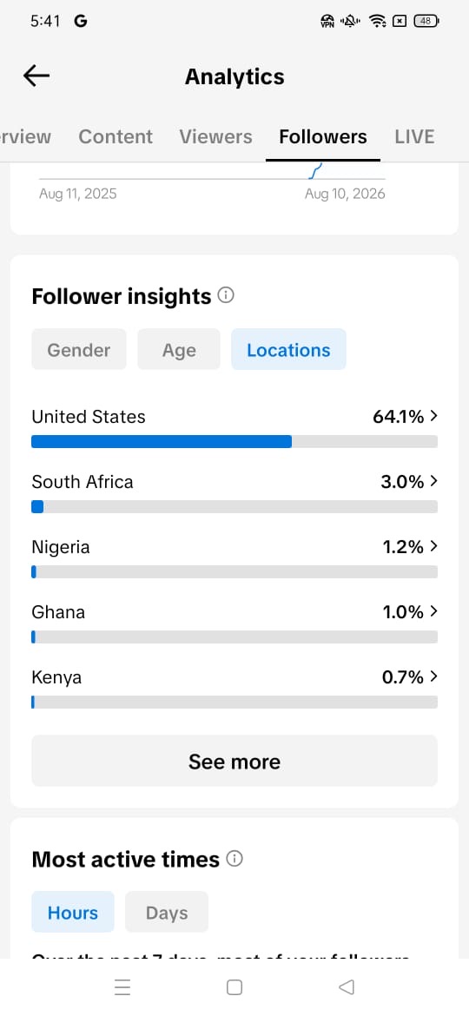Image resolution: width=469 pixels, height=1016 pixels.
Task: Tap Android recent apps menu icon
Action: click(122, 986)
